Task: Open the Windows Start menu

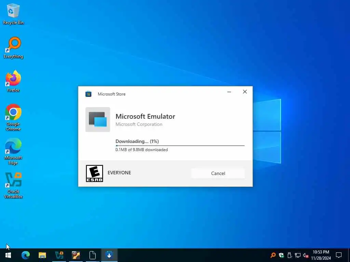Action: (8, 255)
